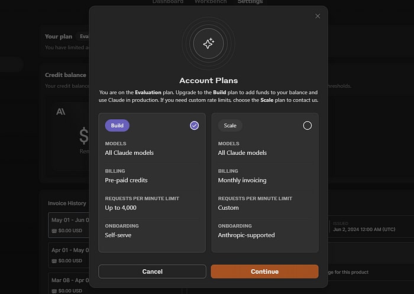This screenshot has height=294, width=414.
Task: Click 'Anthropic-supported' onboarding text
Action: point(247,235)
